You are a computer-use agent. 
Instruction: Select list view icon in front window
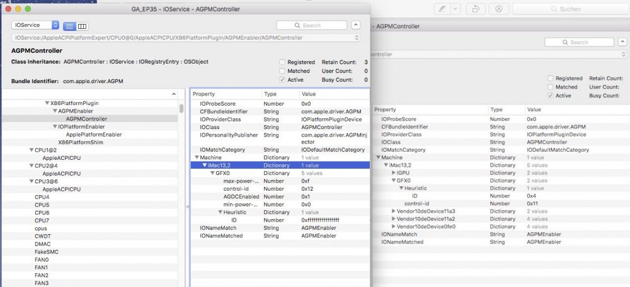[69, 26]
